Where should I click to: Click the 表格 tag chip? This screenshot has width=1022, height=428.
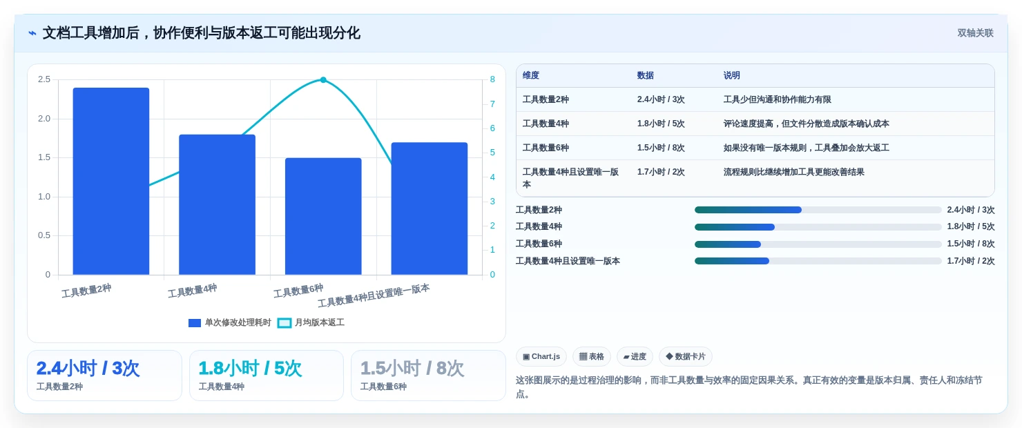pos(592,357)
